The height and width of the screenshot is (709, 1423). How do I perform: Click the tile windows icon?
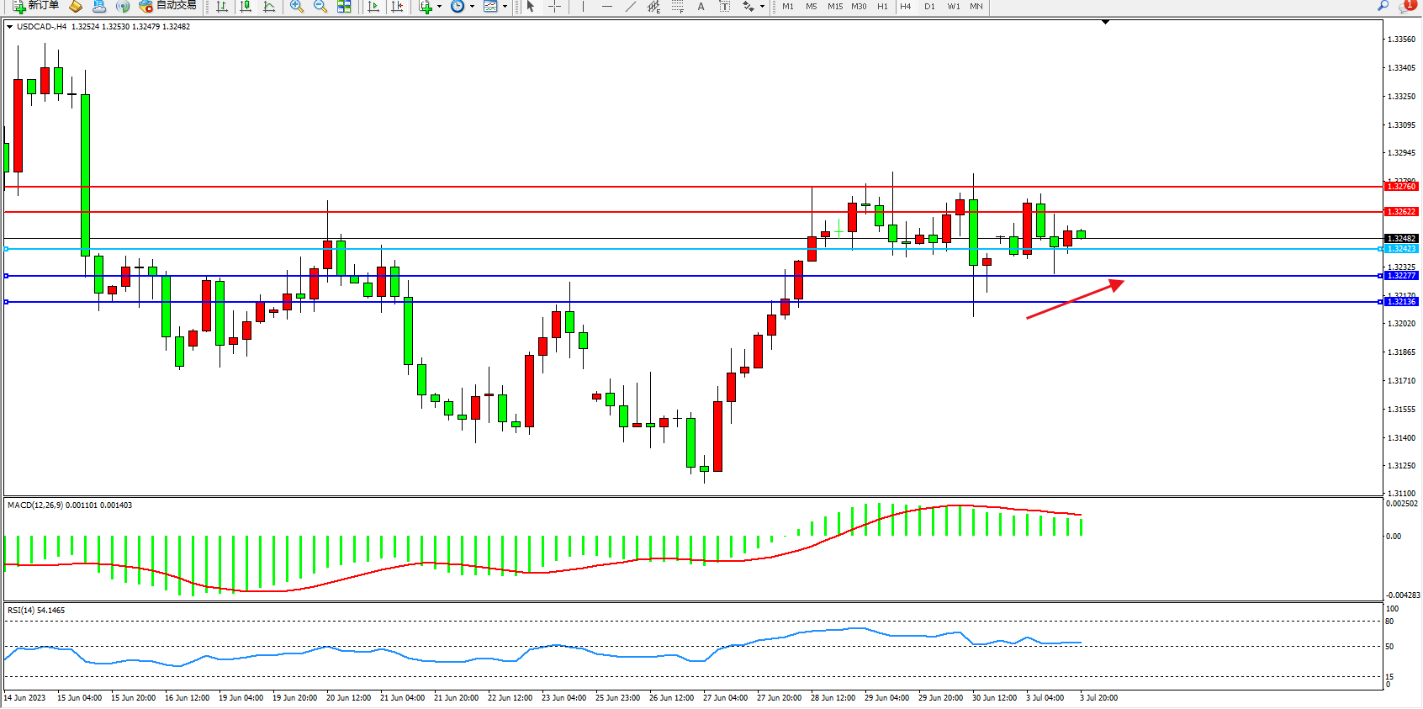(x=344, y=7)
